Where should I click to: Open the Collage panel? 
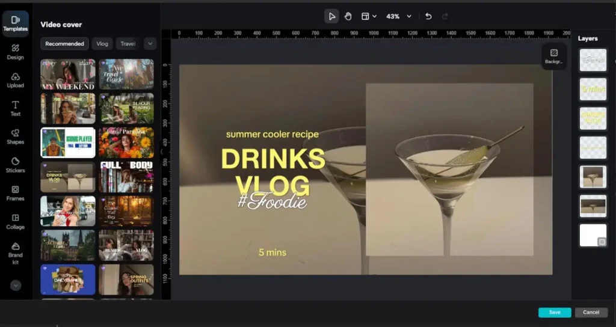[15, 221]
